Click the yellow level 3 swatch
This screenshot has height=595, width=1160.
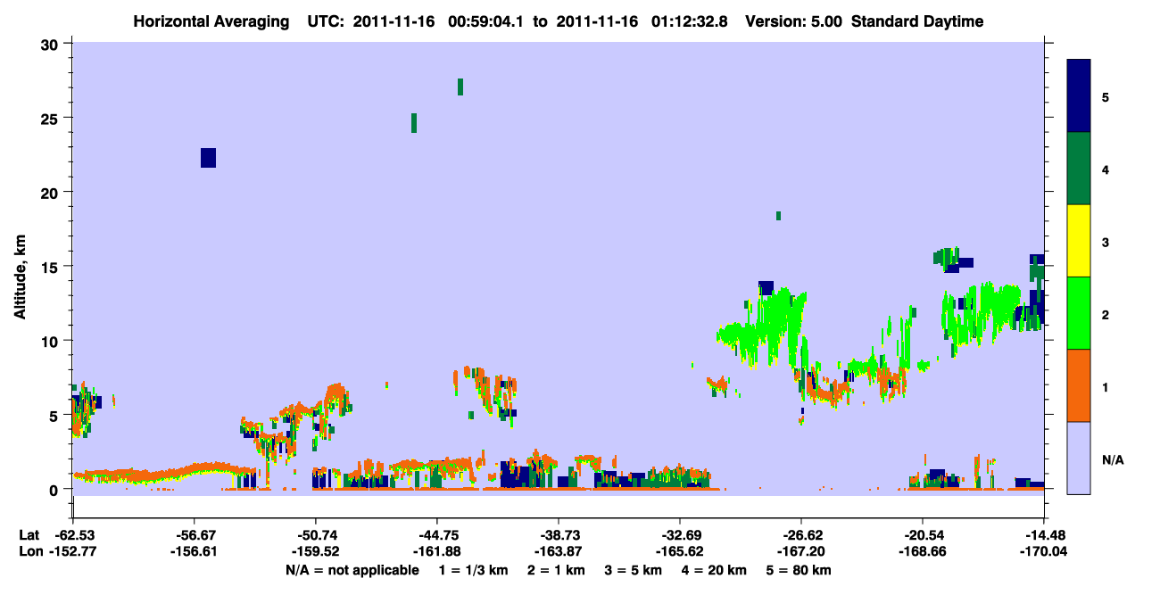click(x=1079, y=241)
